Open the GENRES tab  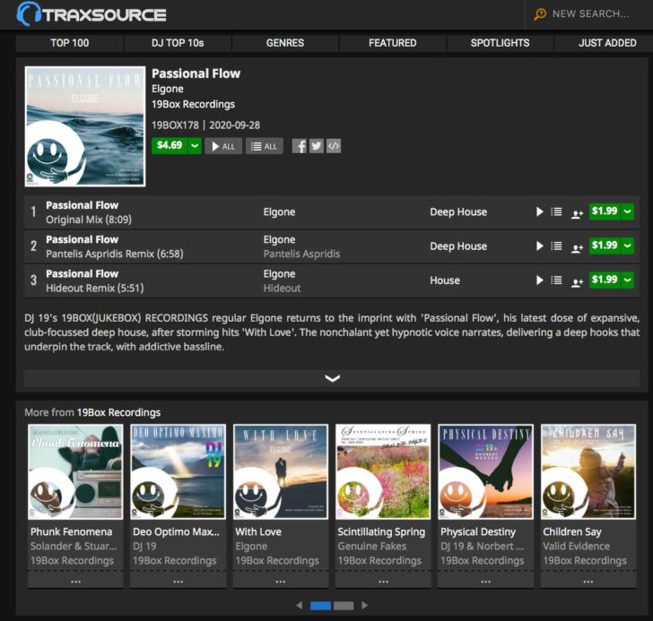285,43
